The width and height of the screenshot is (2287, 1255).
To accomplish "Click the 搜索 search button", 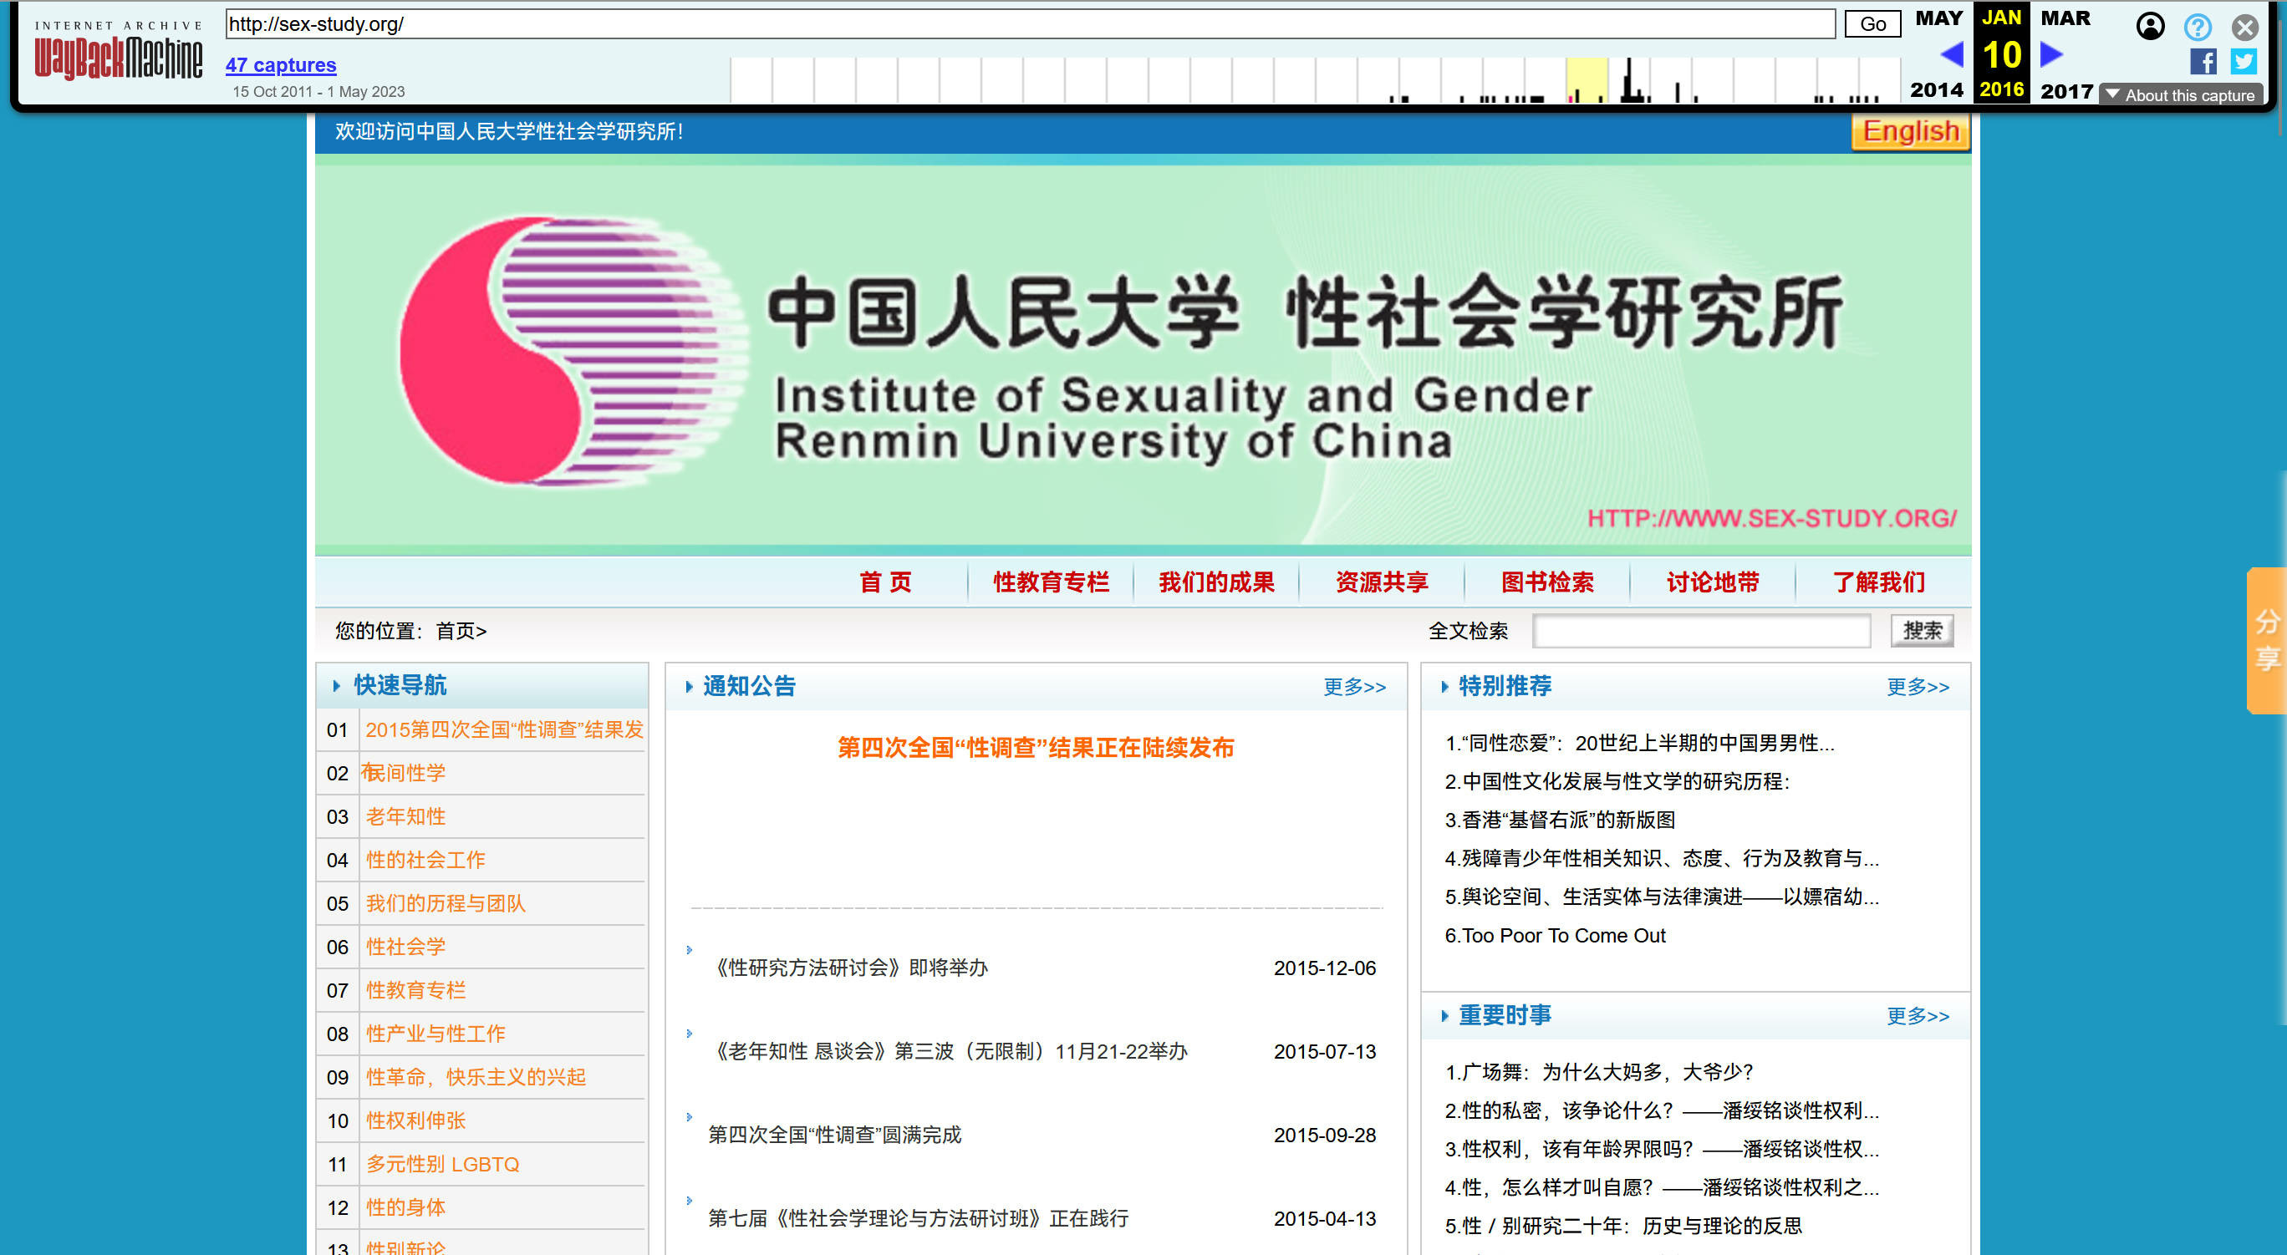I will pos(1922,631).
